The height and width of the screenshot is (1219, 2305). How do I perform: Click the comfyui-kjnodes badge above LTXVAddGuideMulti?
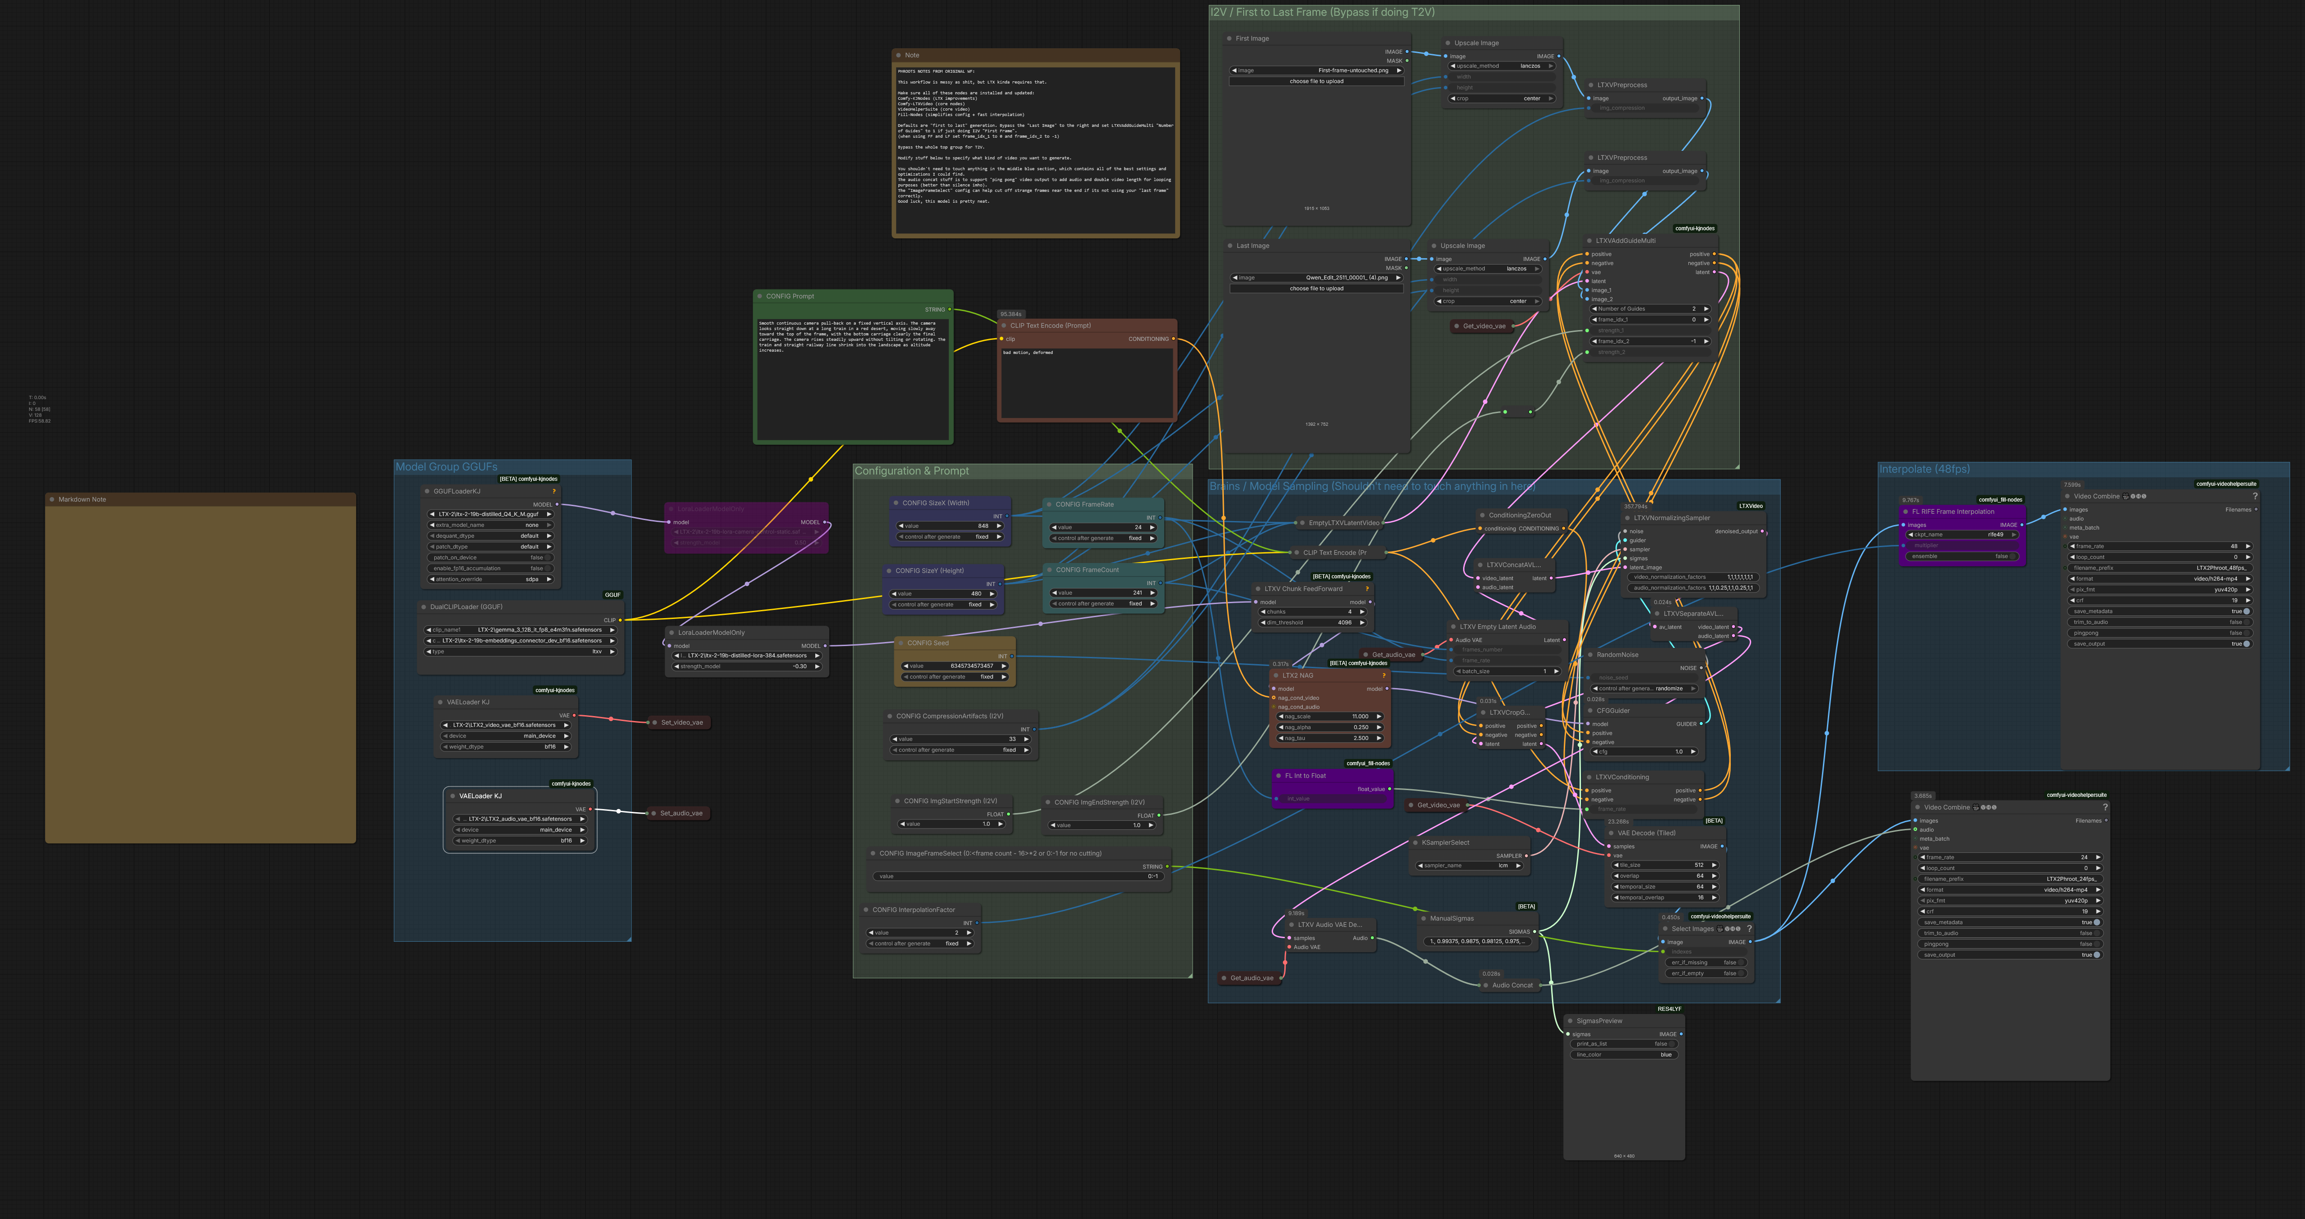pos(1694,228)
